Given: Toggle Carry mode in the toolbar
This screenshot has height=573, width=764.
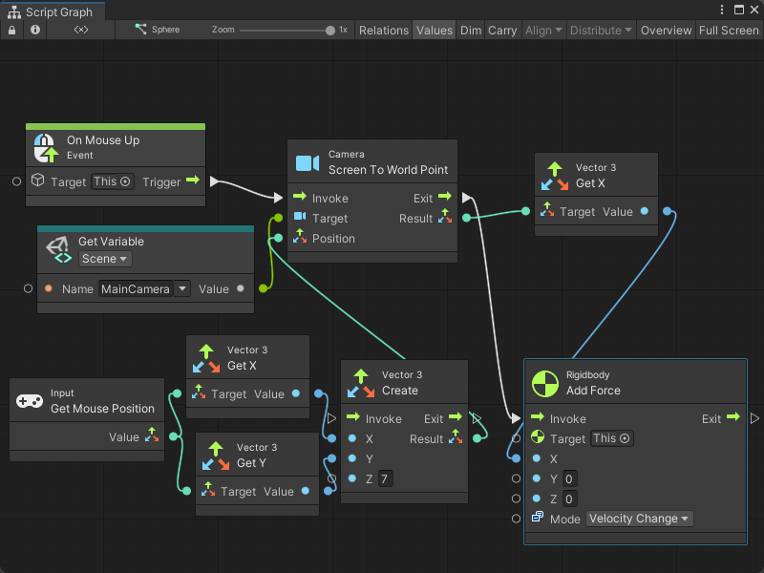Looking at the screenshot, I should 502,30.
